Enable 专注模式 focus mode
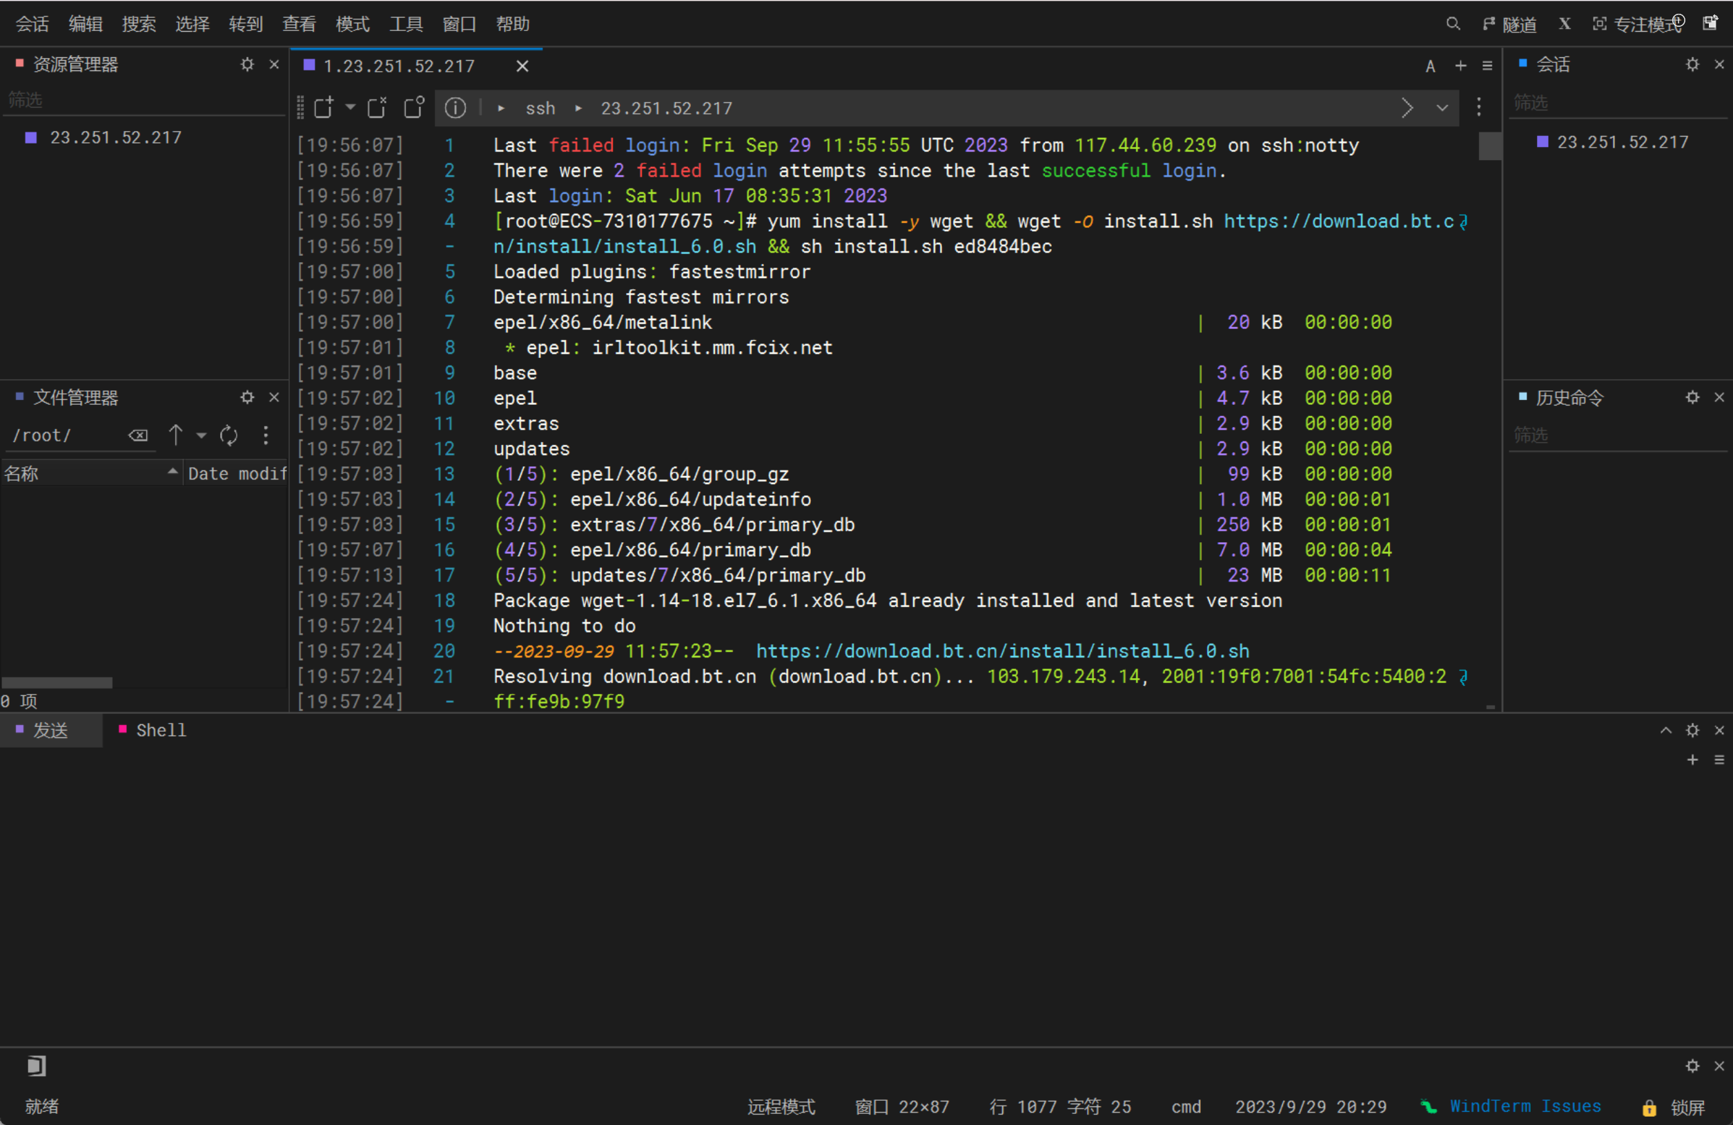 click(x=1637, y=24)
